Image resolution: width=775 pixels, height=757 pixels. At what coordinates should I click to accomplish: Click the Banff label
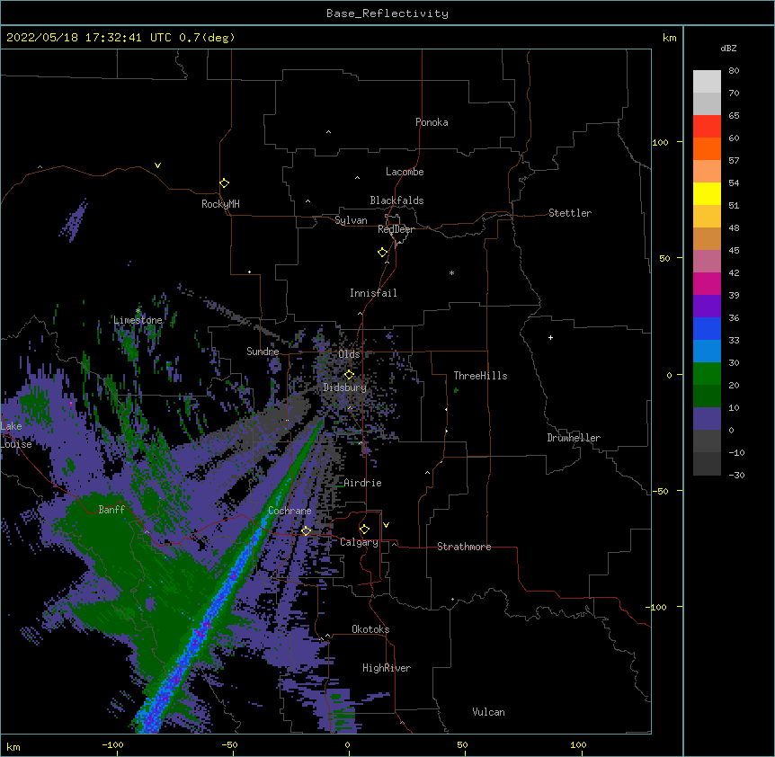click(x=111, y=510)
